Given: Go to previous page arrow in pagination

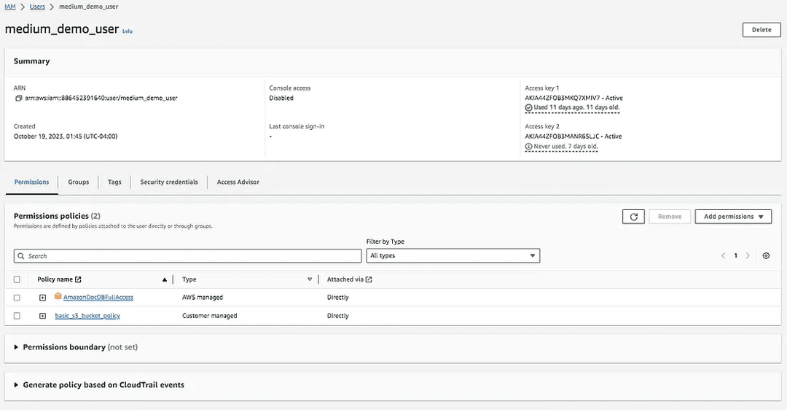Looking at the screenshot, I should [724, 256].
